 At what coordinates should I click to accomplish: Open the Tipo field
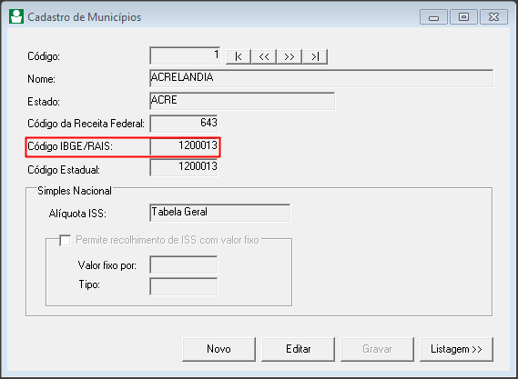[x=184, y=286]
